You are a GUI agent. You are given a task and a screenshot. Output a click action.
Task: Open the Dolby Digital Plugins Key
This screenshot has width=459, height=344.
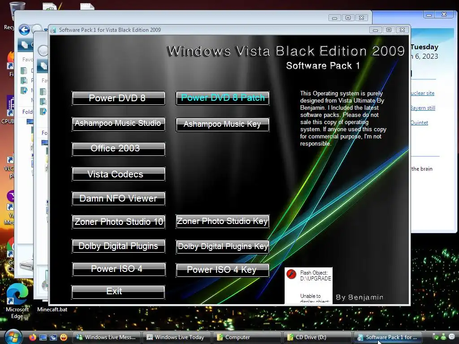point(222,247)
